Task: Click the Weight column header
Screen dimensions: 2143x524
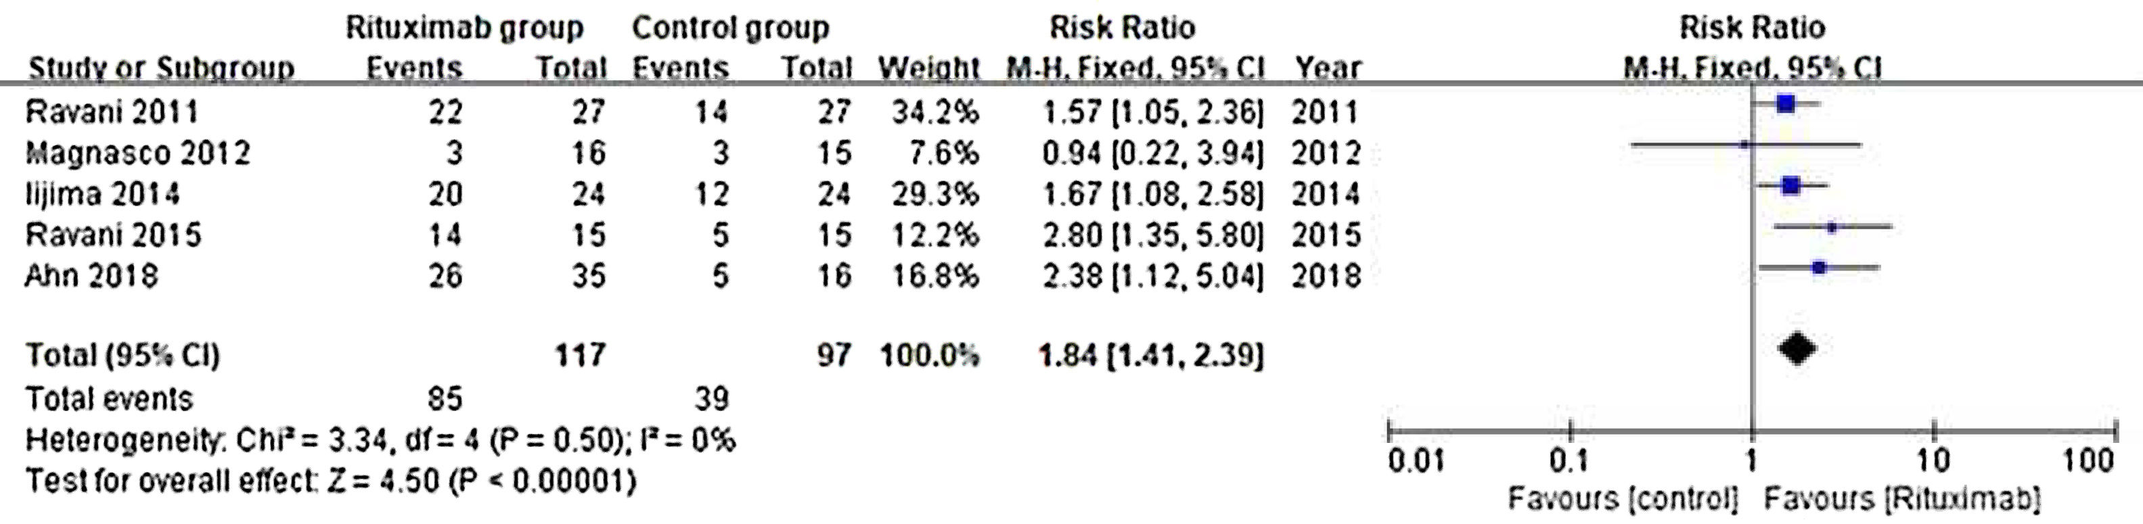Action: tap(928, 68)
